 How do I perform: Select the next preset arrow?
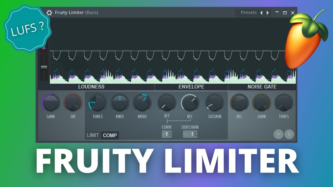click(267, 12)
